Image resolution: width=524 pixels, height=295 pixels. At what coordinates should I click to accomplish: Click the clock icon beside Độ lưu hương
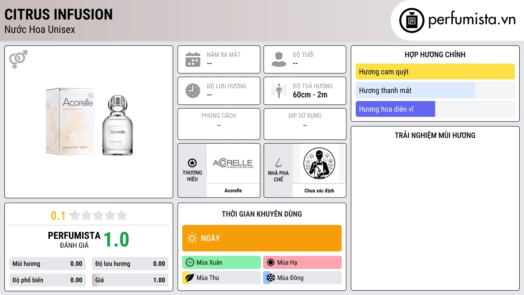click(x=193, y=91)
